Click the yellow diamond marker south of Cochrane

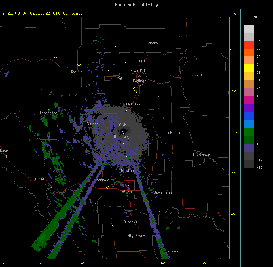[x=108, y=187]
